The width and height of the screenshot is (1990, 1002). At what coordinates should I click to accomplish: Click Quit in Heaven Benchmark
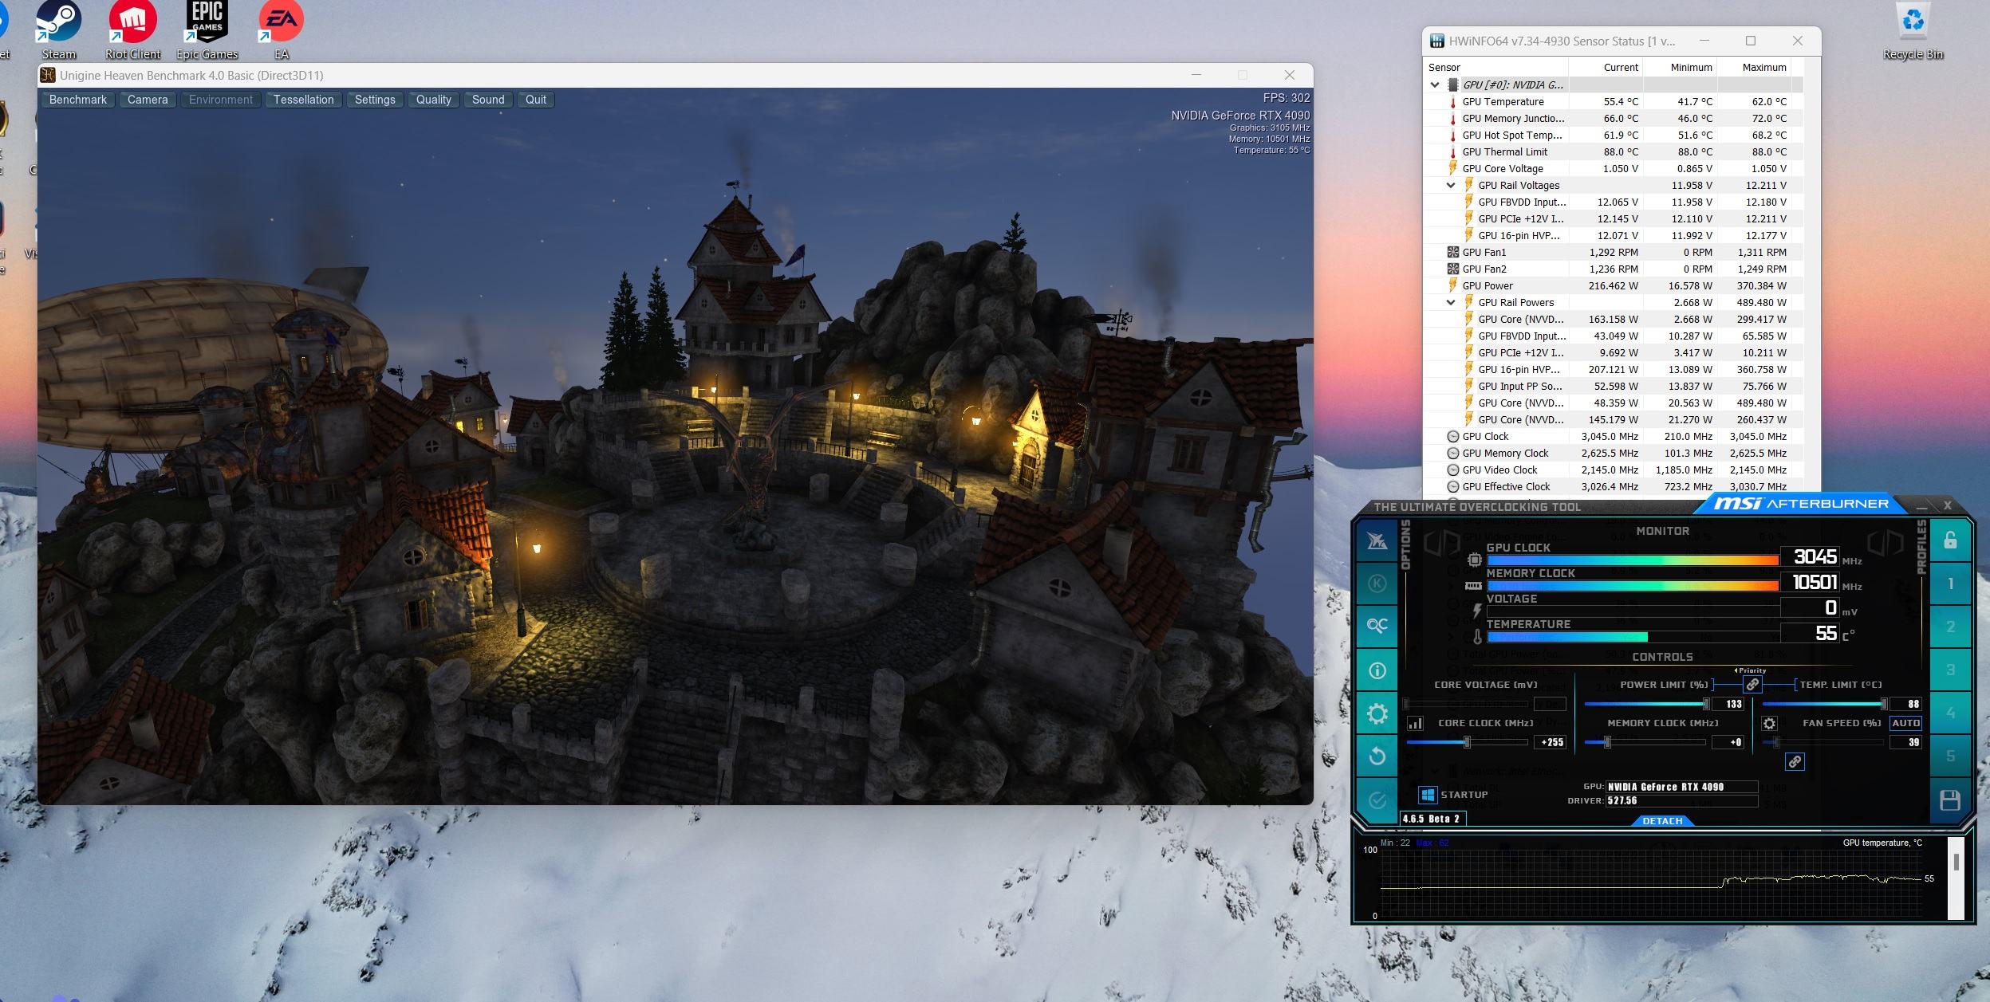536,100
